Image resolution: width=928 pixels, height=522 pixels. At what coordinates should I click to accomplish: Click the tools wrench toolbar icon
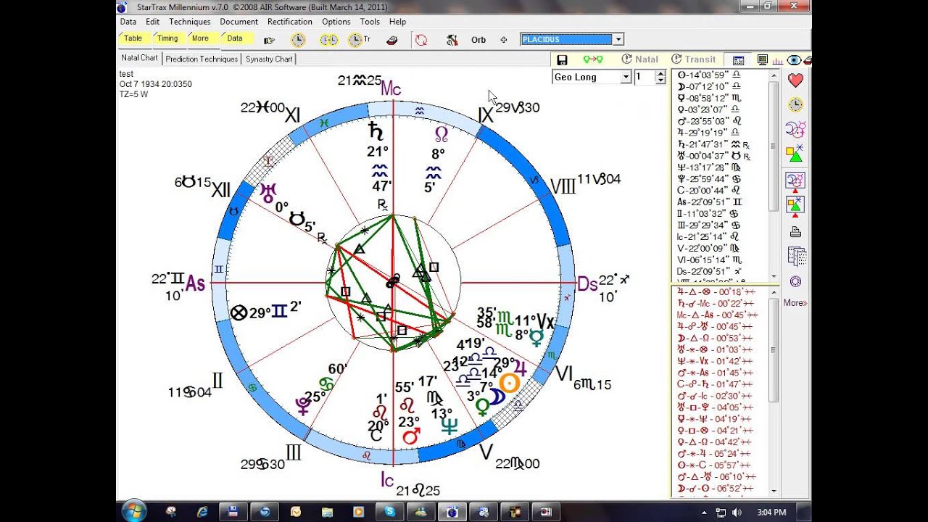coord(452,40)
